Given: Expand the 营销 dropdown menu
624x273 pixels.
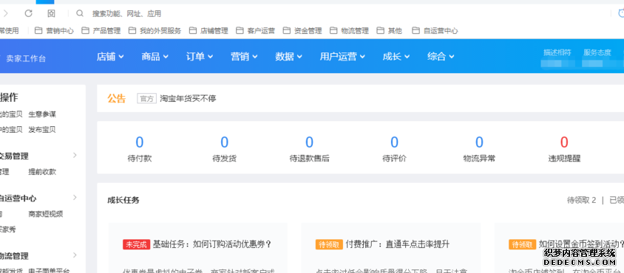Looking at the screenshot, I should [244, 56].
